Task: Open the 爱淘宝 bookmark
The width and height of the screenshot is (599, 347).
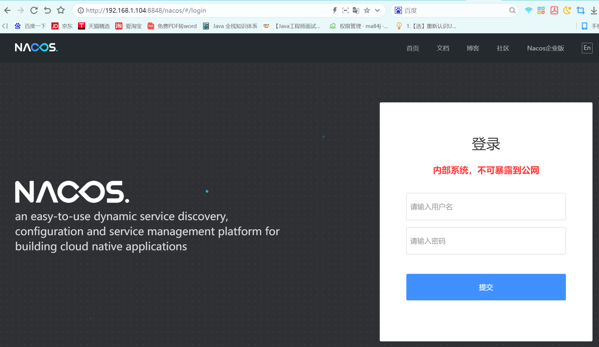Action: [x=129, y=26]
